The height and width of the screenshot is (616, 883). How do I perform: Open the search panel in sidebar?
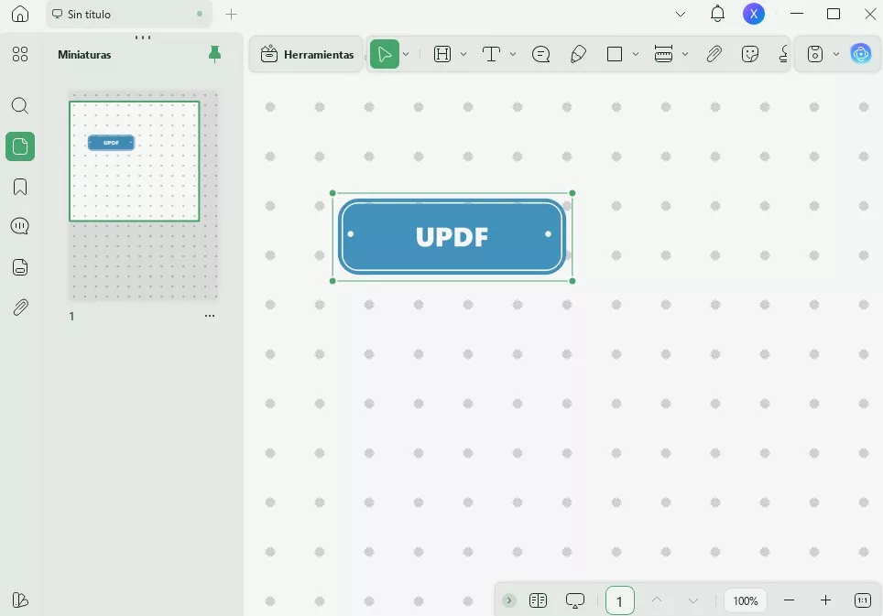click(20, 106)
